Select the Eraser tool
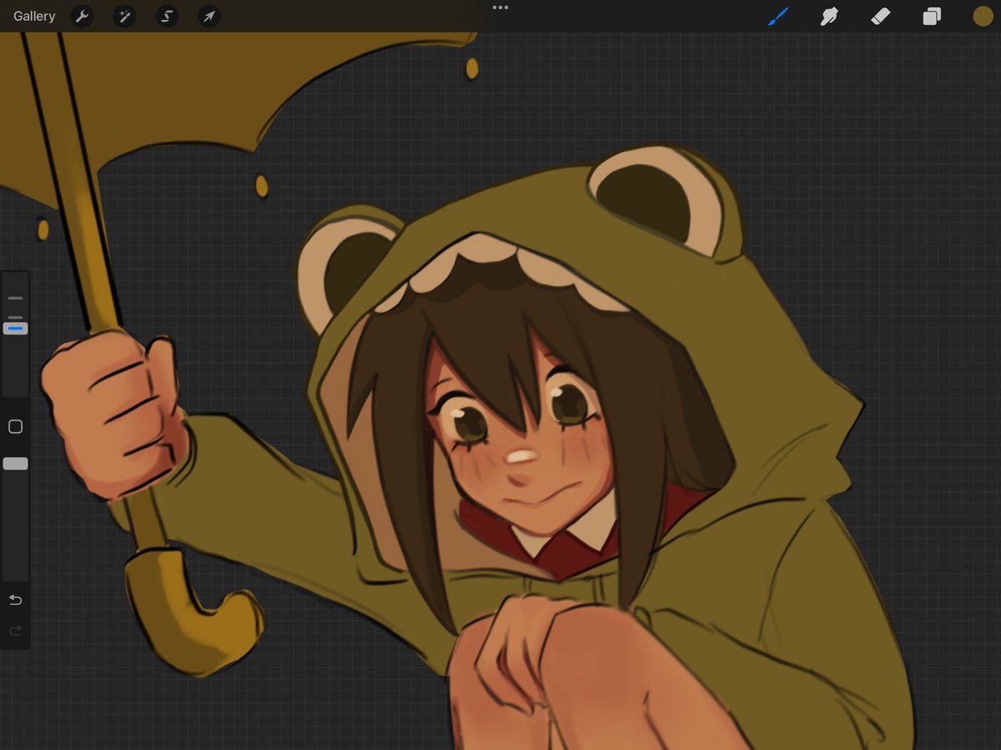The width and height of the screenshot is (1001, 750). point(881,16)
